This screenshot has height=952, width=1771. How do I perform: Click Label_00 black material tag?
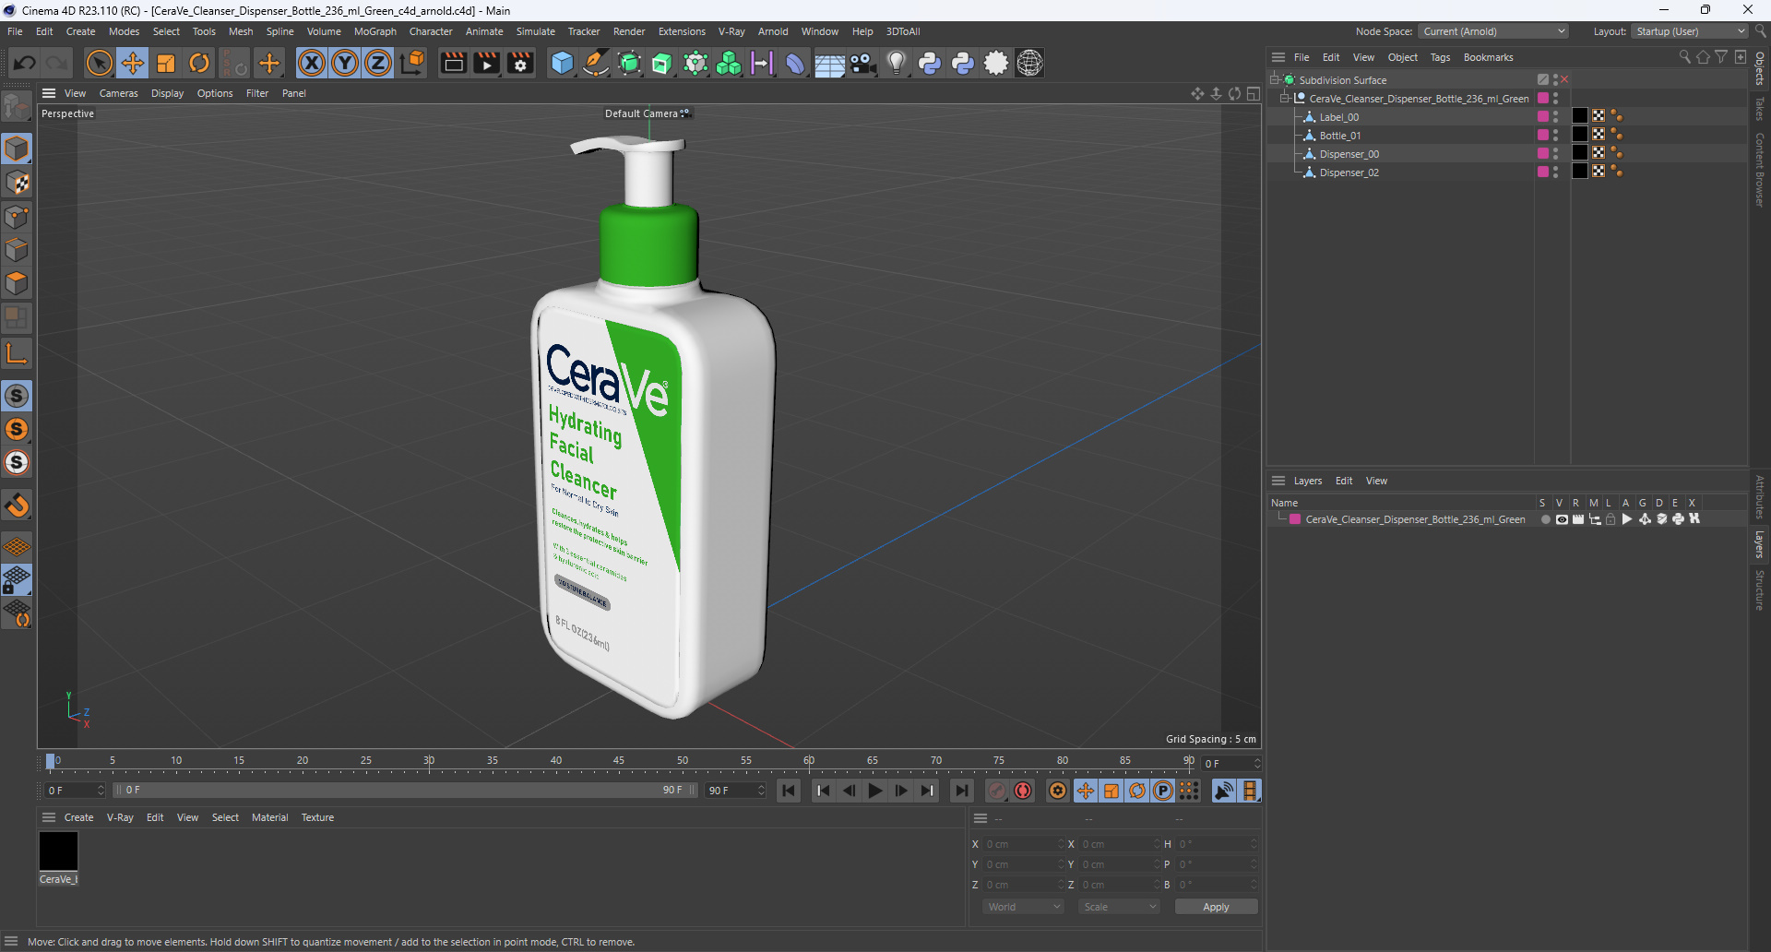point(1580,116)
